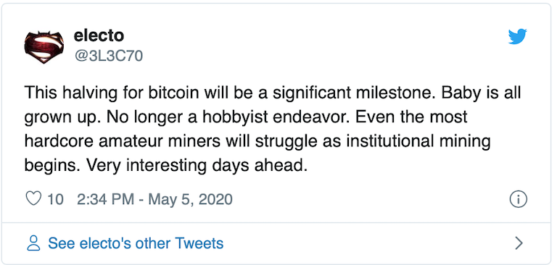The height and width of the screenshot is (265, 557).
Task: Click the @3L3C70 handle
Action: [108, 56]
